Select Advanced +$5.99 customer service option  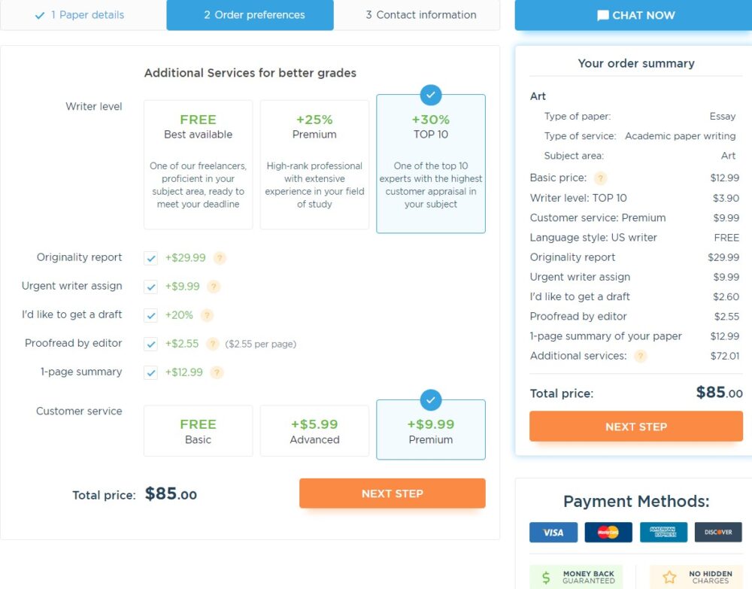coord(314,431)
